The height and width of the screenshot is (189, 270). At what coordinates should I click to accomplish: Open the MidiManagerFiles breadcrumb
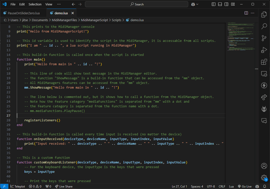click(x=64, y=20)
